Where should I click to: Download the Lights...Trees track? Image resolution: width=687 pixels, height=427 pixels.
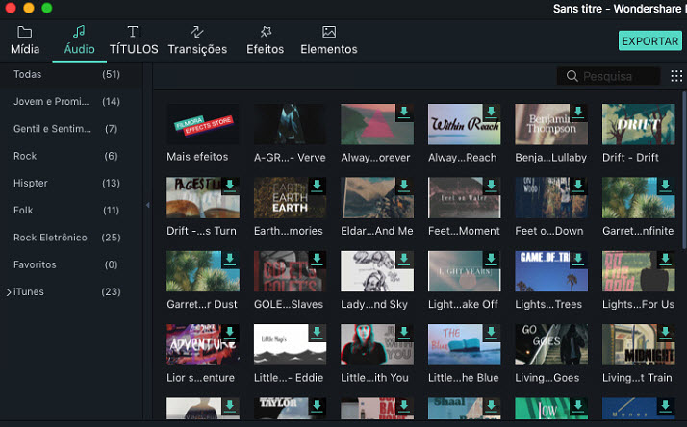[578, 259]
